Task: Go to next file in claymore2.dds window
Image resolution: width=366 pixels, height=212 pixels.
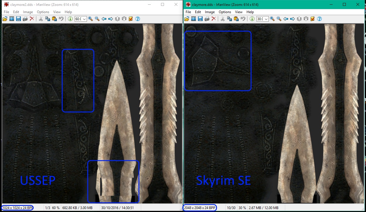Action: coord(111,19)
